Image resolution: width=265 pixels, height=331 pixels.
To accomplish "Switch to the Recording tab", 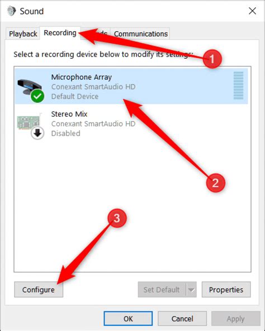I will pos(60,33).
